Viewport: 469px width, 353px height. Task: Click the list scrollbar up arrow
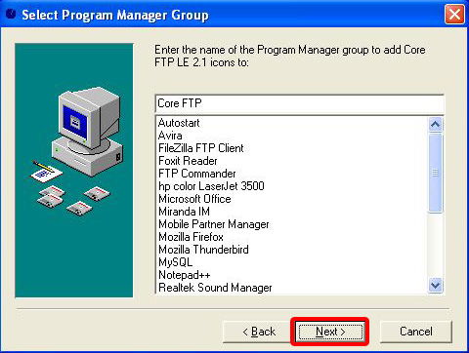(436, 124)
